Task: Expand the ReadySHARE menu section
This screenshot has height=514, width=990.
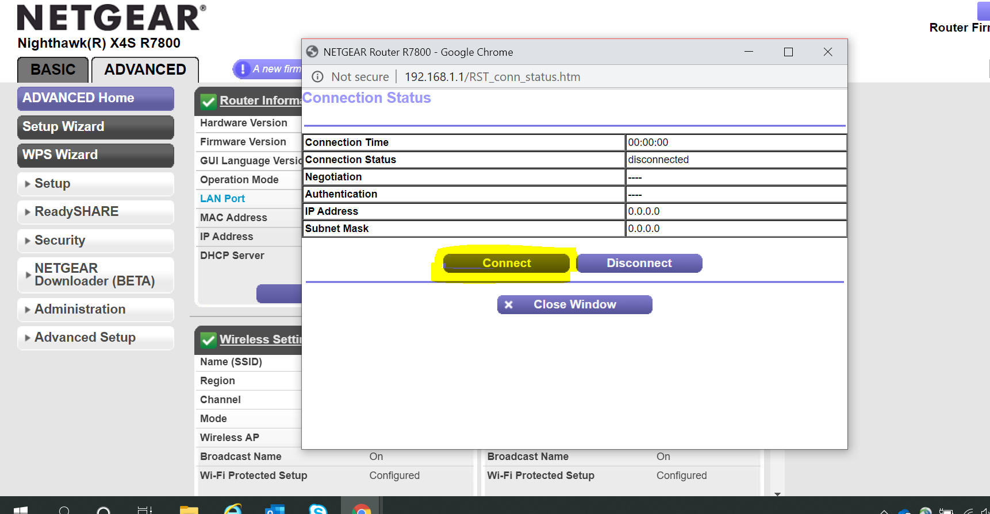Action: 95,212
